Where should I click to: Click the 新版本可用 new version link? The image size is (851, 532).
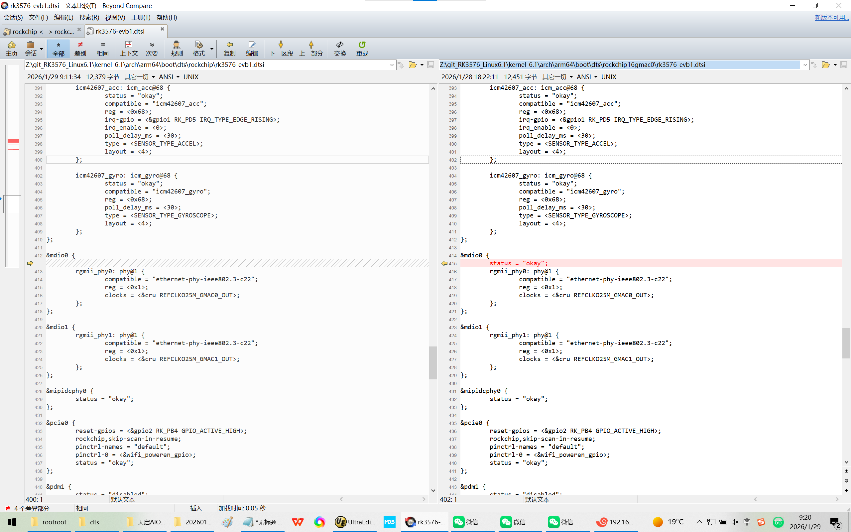pyautogui.click(x=831, y=17)
